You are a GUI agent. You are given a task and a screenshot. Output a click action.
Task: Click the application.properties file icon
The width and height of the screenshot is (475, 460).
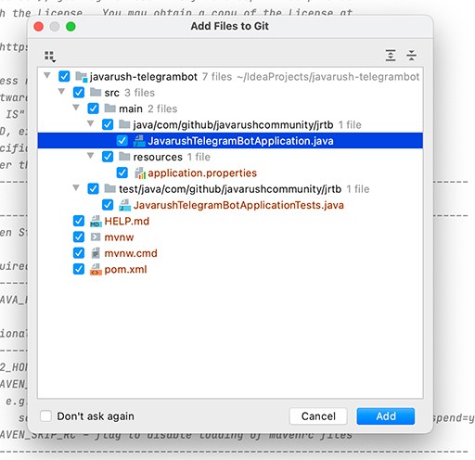click(140, 172)
